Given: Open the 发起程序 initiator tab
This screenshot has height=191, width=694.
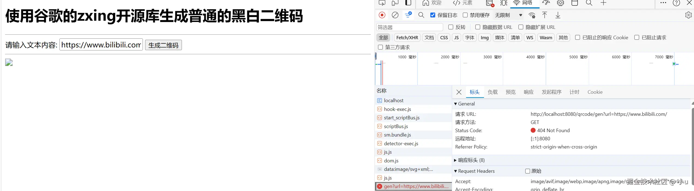Looking at the screenshot, I should 551,92.
